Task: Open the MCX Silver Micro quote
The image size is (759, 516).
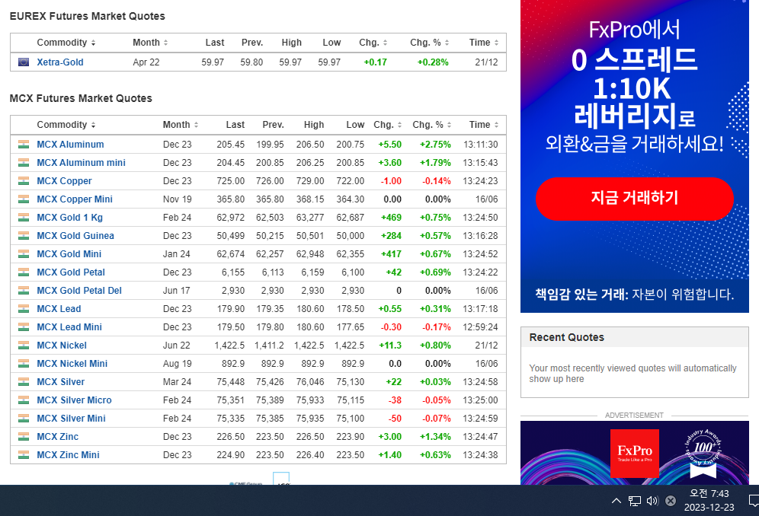Action: (74, 400)
